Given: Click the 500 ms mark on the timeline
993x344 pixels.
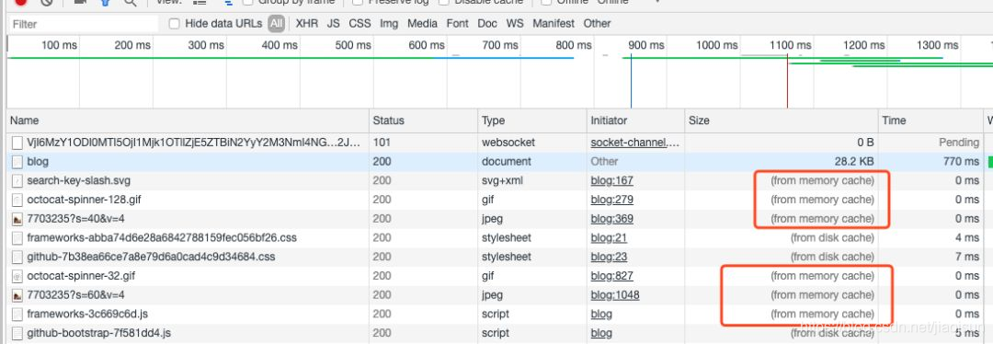Looking at the screenshot, I should (x=353, y=45).
